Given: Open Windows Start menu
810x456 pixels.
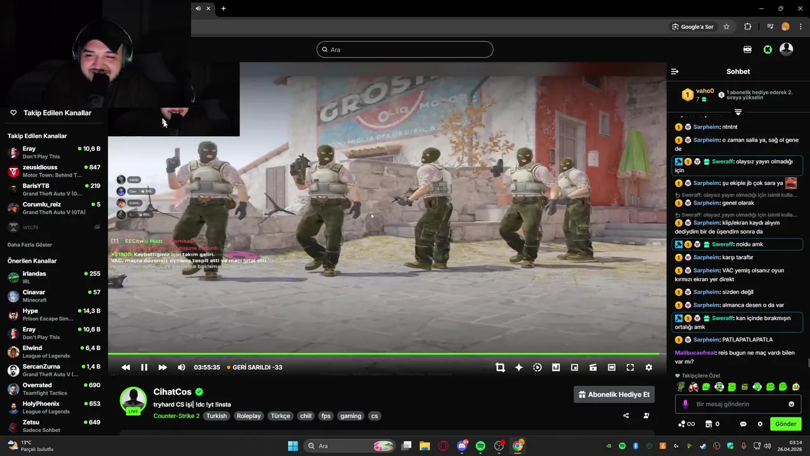Looking at the screenshot, I should (x=293, y=446).
